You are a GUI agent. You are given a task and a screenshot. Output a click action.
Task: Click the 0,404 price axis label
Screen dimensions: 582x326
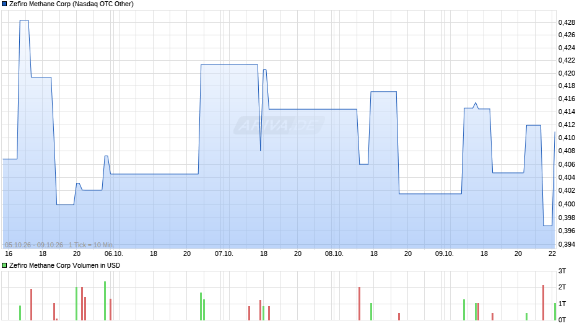(567, 177)
